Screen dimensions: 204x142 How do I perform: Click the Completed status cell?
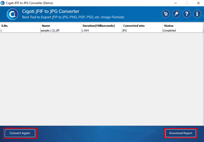[x=183, y=31]
